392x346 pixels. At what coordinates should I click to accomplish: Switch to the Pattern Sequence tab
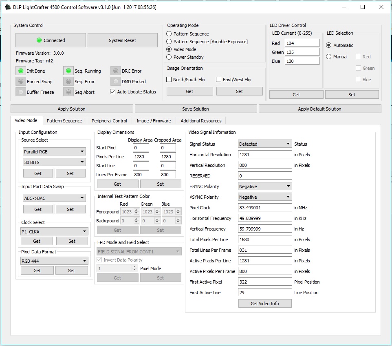pos(64,121)
